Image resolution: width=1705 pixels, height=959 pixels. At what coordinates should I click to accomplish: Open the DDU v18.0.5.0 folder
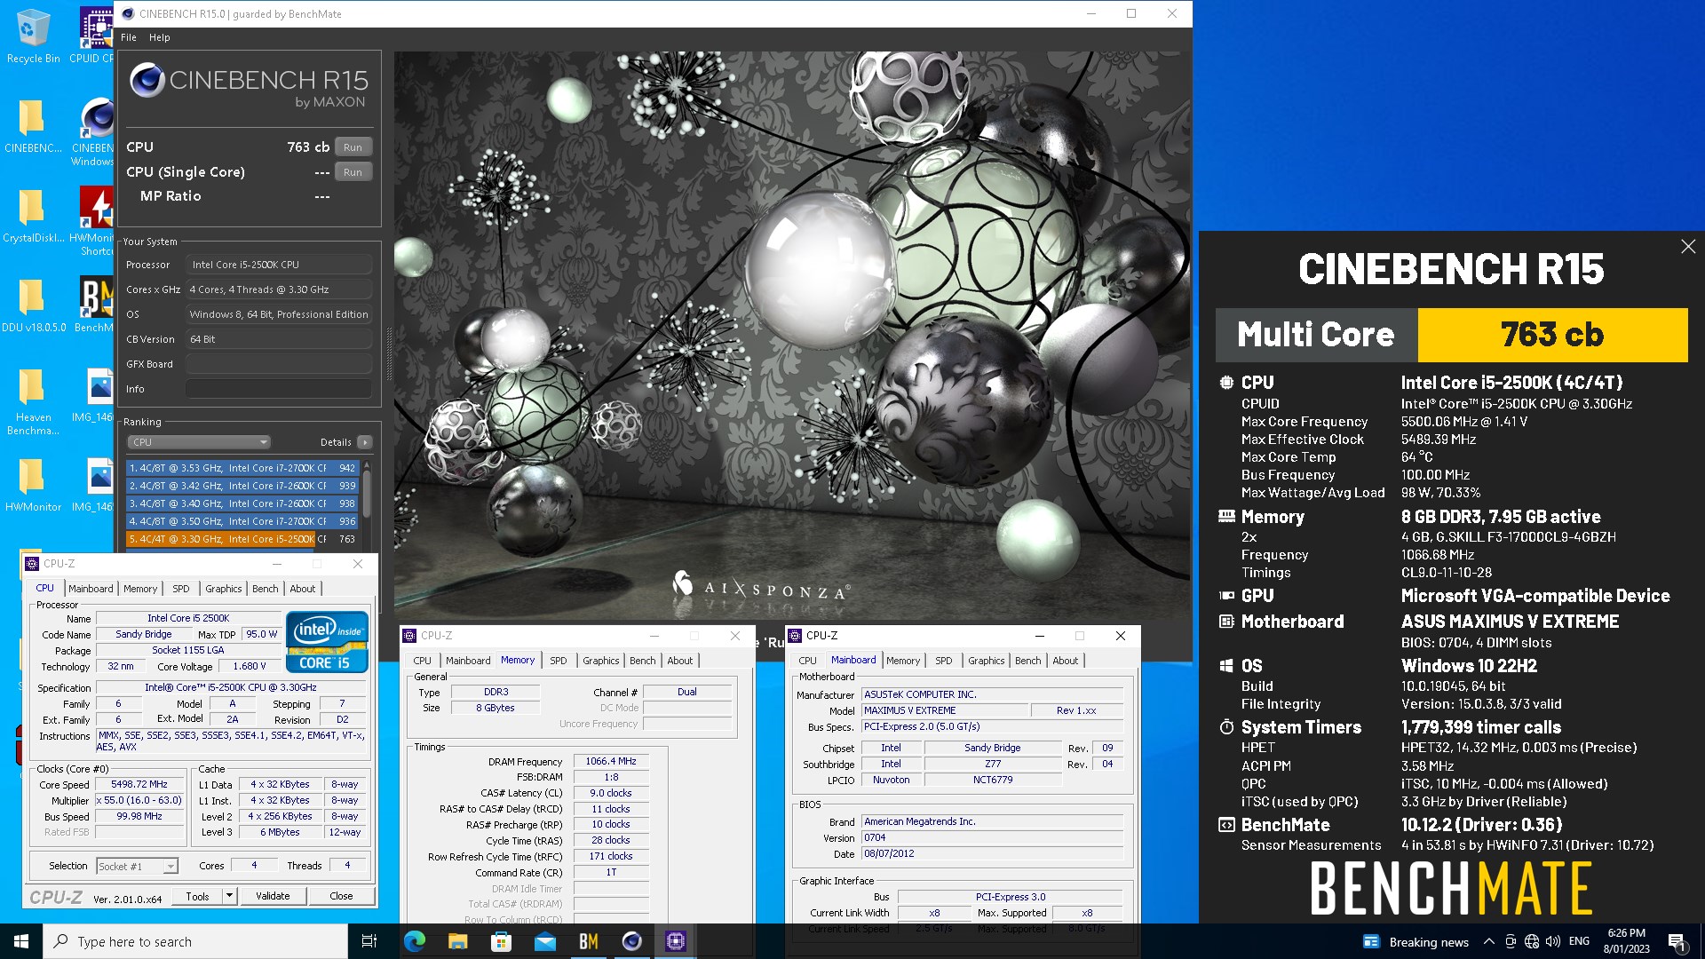[33, 305]
